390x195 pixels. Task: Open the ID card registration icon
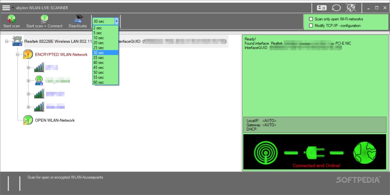(x=322, y=8)
